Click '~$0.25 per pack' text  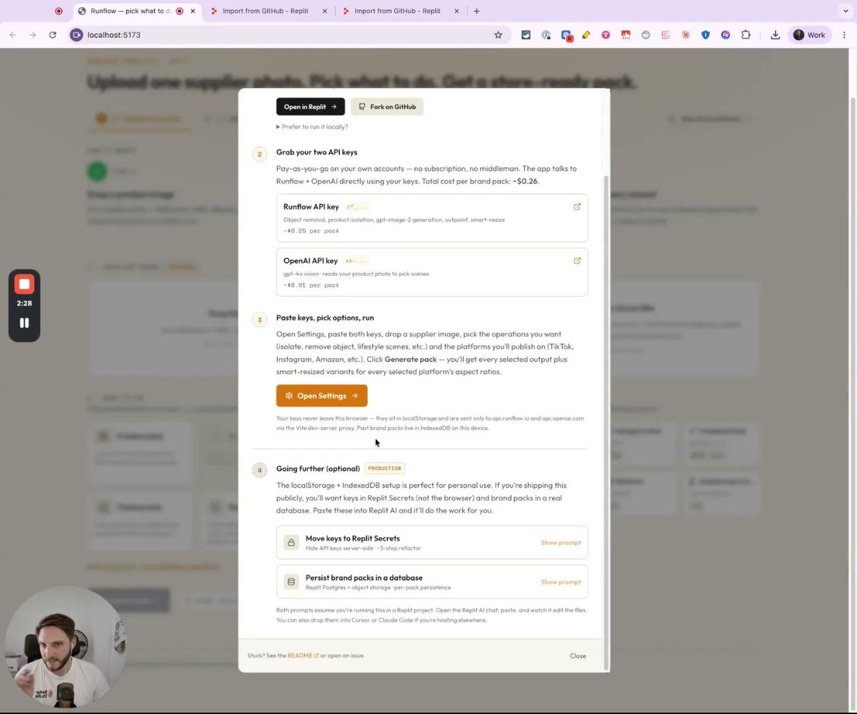tap(311, 231)
